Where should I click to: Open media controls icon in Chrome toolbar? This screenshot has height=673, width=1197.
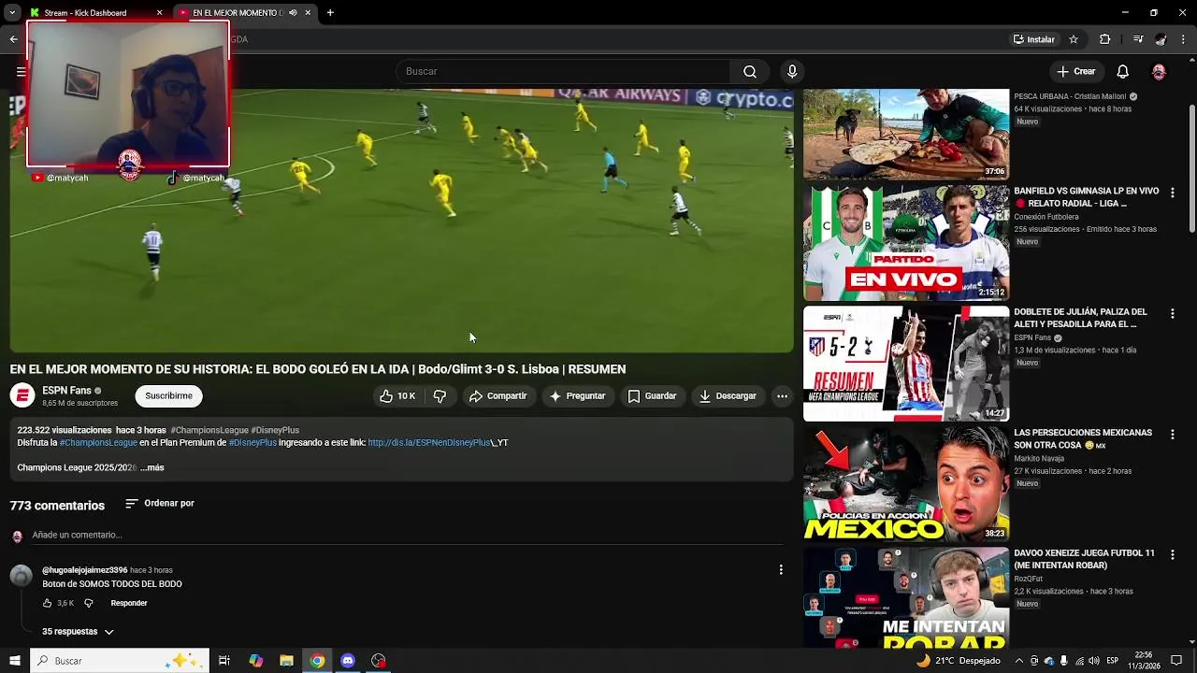[x=1137, y=39]
